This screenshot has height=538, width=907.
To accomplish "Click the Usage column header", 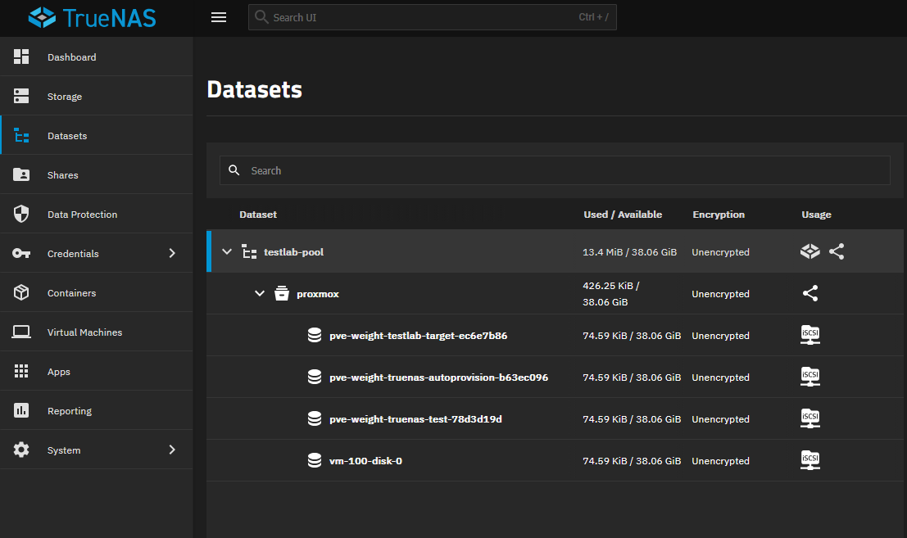I will click(816, 215).
